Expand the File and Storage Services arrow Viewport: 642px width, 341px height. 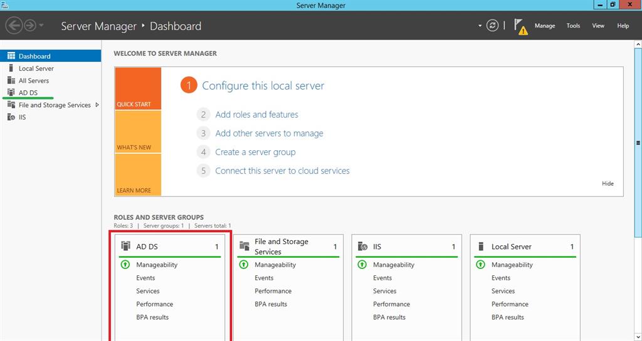point(97,105)
